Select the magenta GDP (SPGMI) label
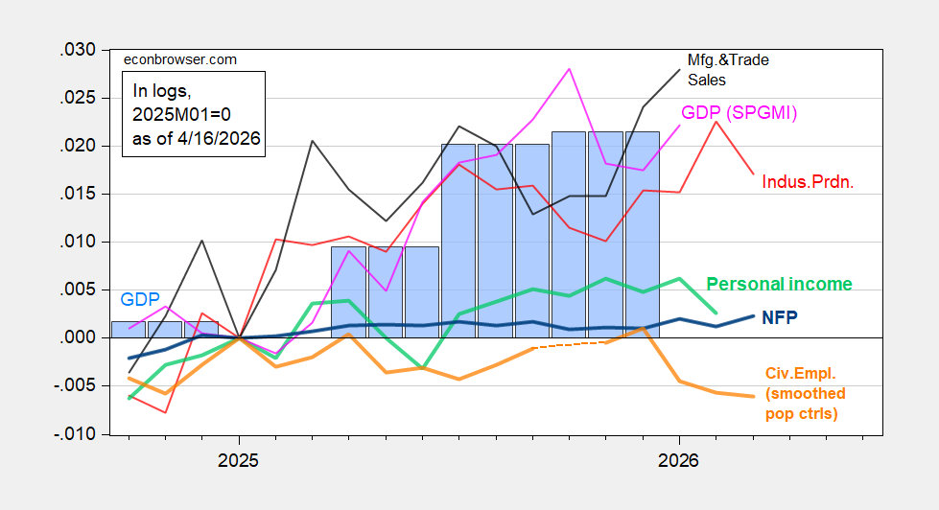This screenshot has height=510, width=939. coord(739,112)
